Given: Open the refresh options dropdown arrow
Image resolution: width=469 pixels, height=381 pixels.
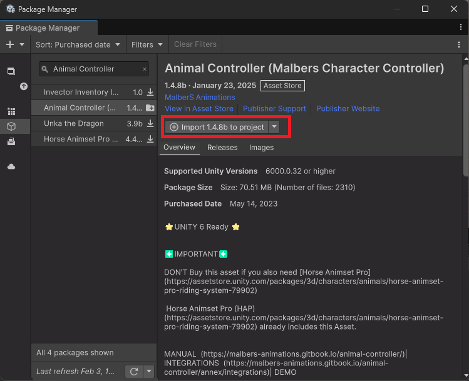Looking at the screenshot, I should (148, 372).
